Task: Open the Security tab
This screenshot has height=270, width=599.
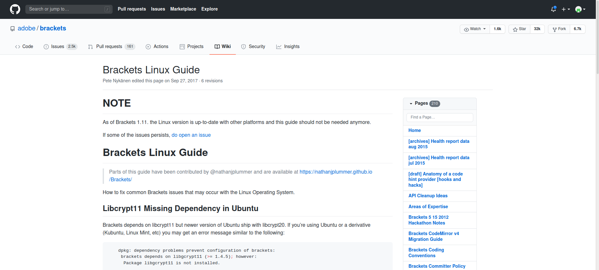Action: 253,47
